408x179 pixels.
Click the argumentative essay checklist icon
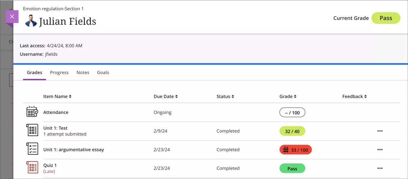coord(32,149)
